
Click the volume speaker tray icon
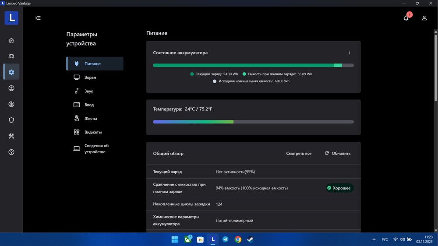(x=402, y=239)
